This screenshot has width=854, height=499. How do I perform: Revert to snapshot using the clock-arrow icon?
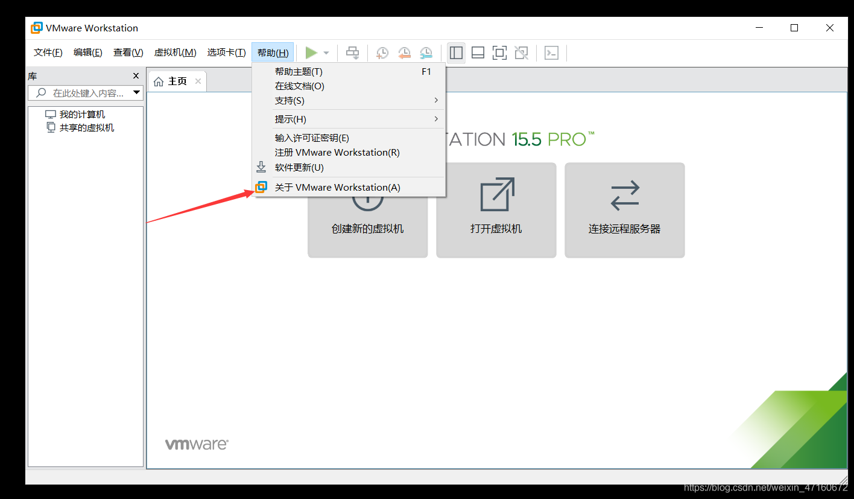tap(404, 53)
